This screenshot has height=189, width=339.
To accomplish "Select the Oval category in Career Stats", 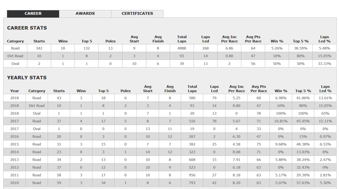I will (15, 64).
